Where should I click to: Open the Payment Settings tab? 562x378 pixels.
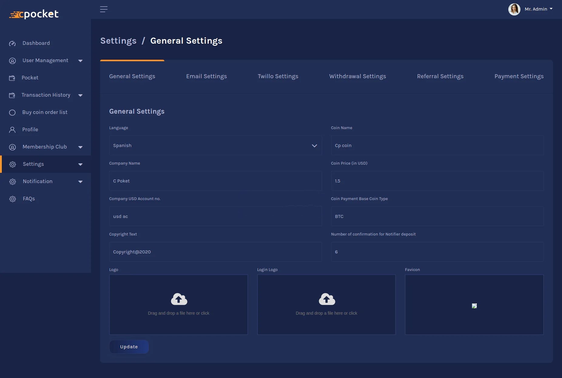(x=519, y=76)
